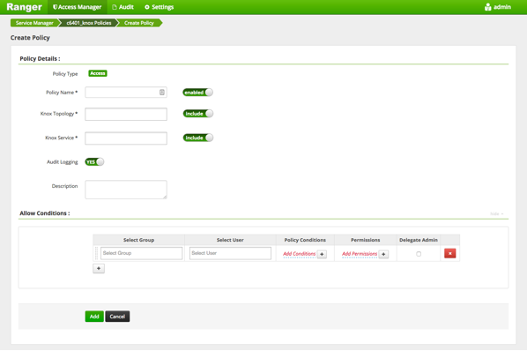Screen dimensions: 527x351
Task: Focus the Knox Topology field
Action: (126, 114)
